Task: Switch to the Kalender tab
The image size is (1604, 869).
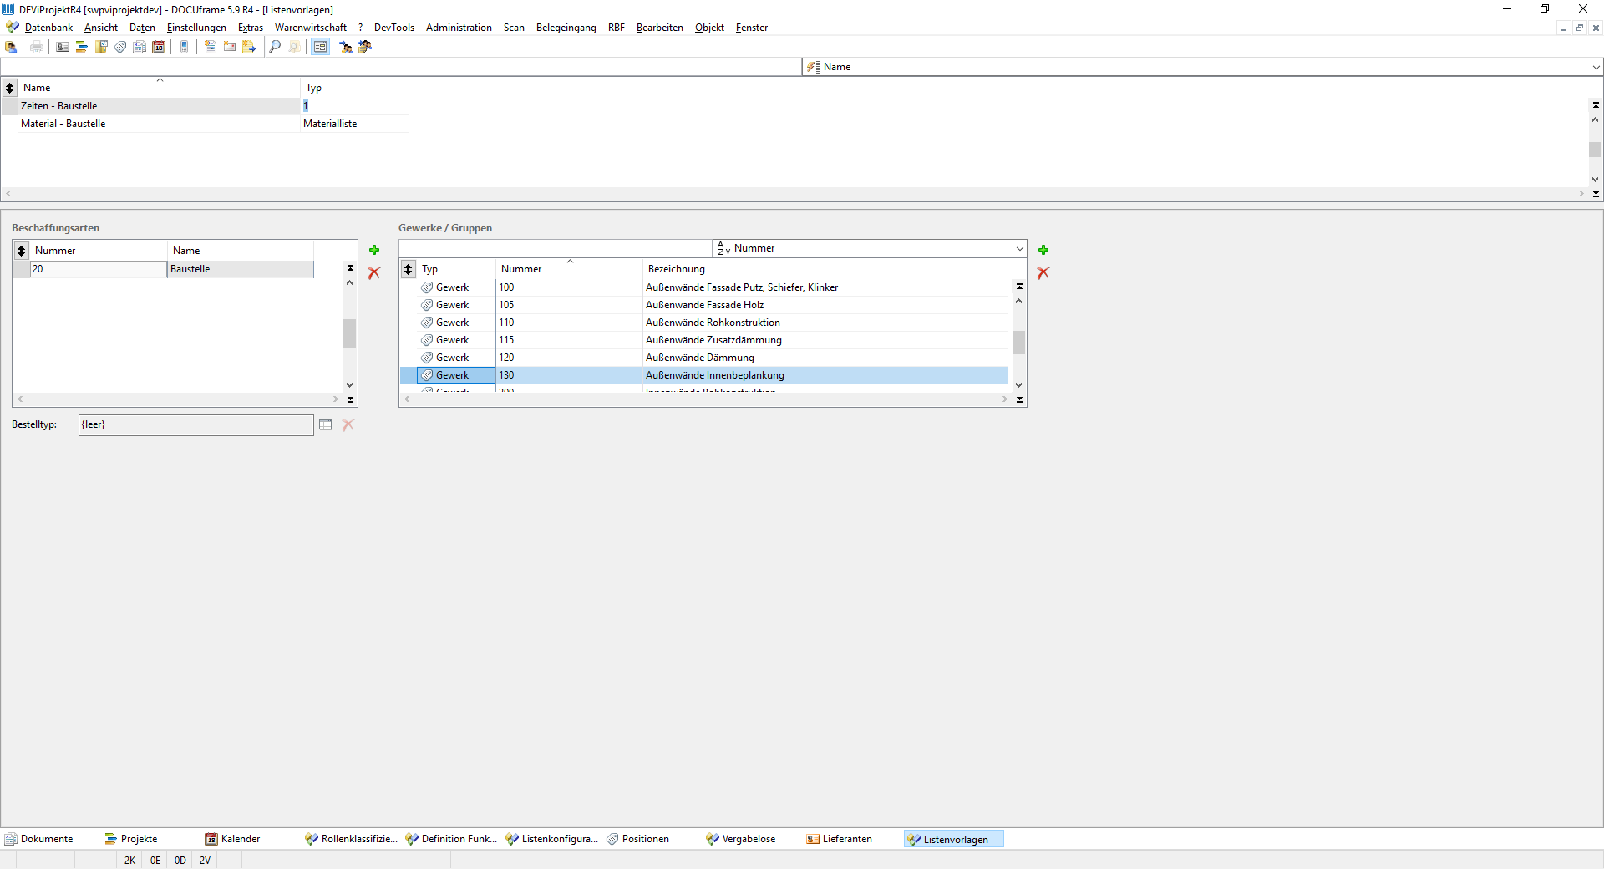Action: (233, 839)
